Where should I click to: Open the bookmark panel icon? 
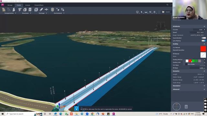click(155, 12)
